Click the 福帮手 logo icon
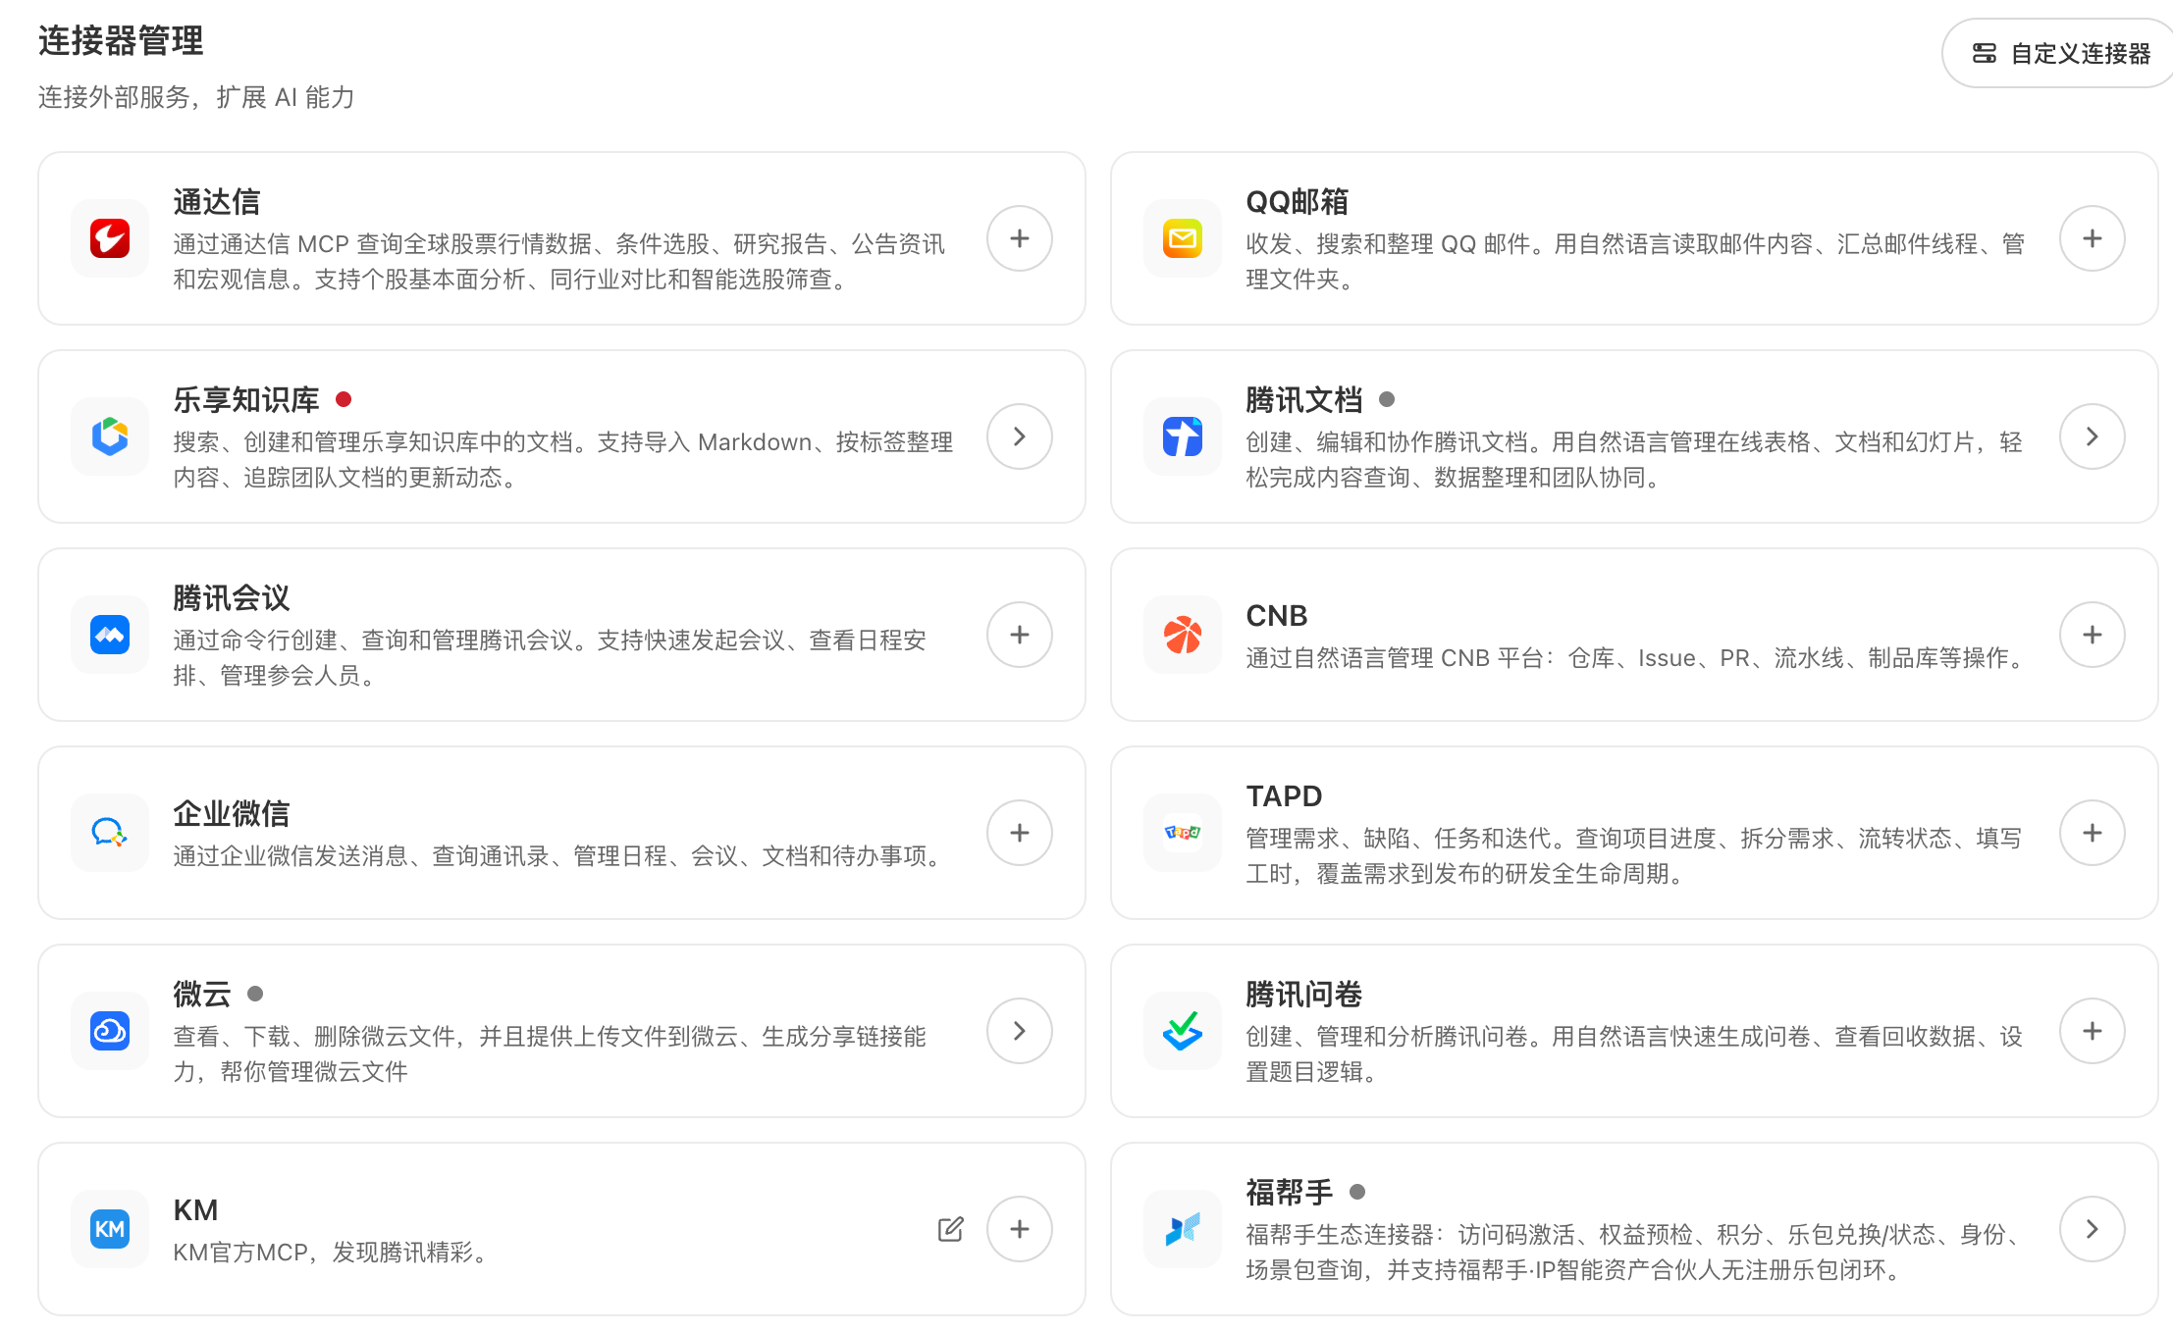 pos(1183,1229)
